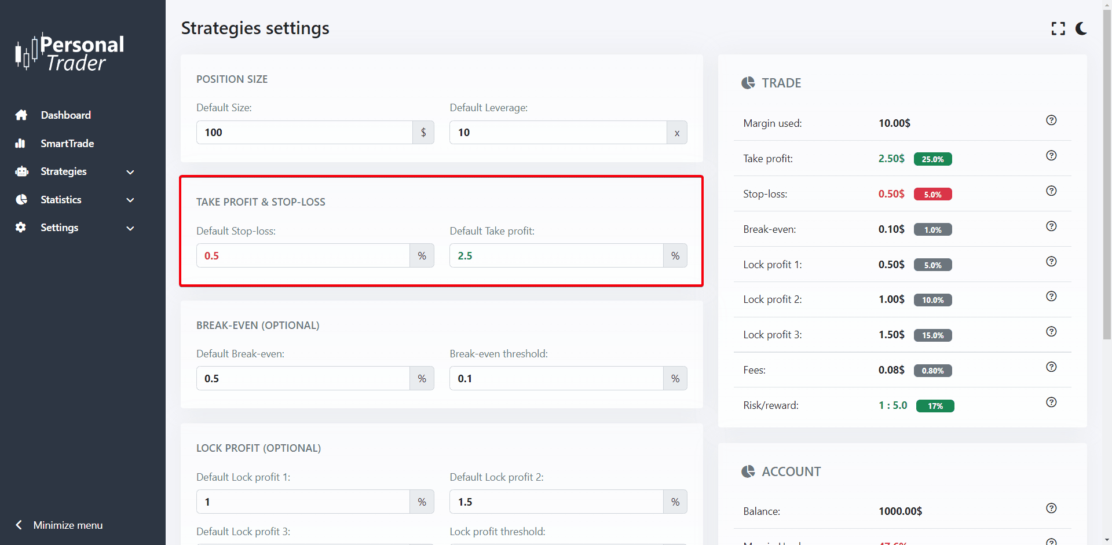Click the help icon beside Balance
The width and height of the screenshot is (1112, 545).
1051,509
